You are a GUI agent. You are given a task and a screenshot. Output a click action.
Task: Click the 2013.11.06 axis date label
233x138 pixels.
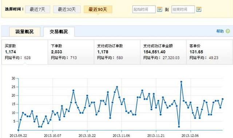[x=121, y=135]
